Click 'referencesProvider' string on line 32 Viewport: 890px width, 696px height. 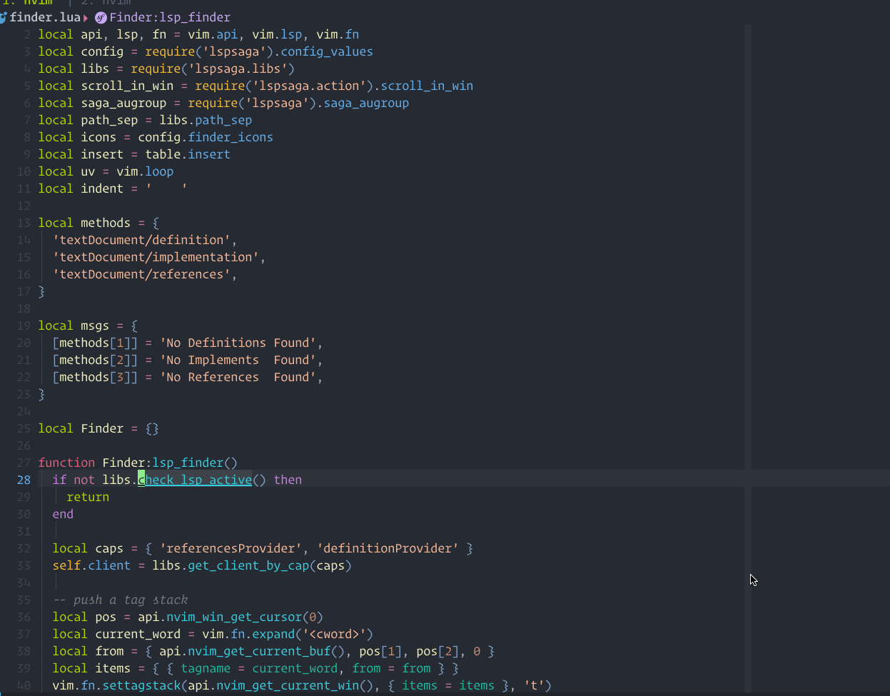[x=231, y=548]
